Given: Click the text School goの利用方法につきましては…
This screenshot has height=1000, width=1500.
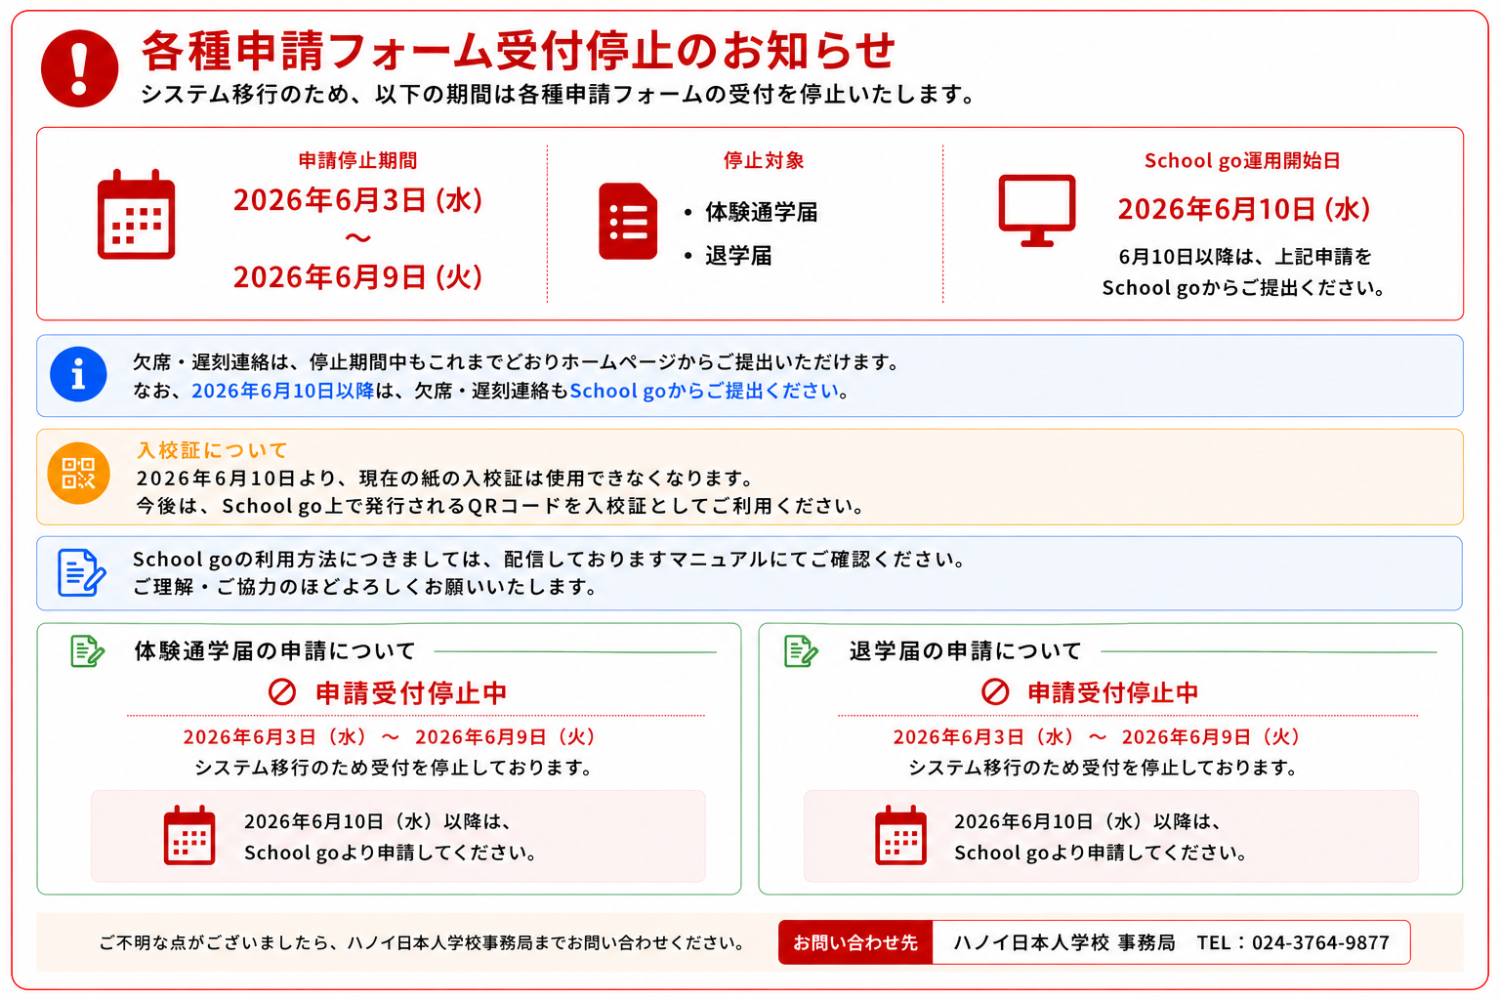Looking at the screenshot, I should [x=549, y=559].
